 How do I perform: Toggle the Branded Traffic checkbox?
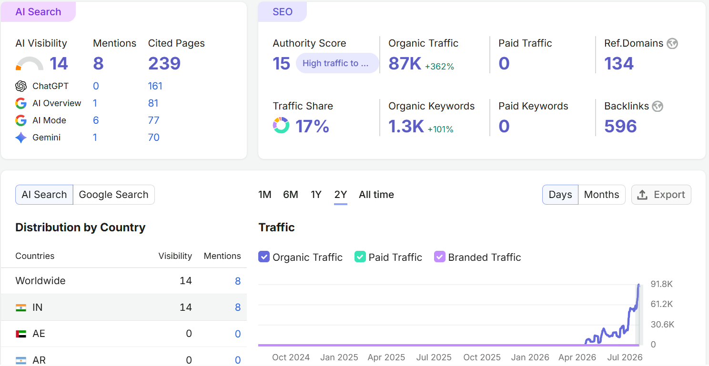pos(440,257)
